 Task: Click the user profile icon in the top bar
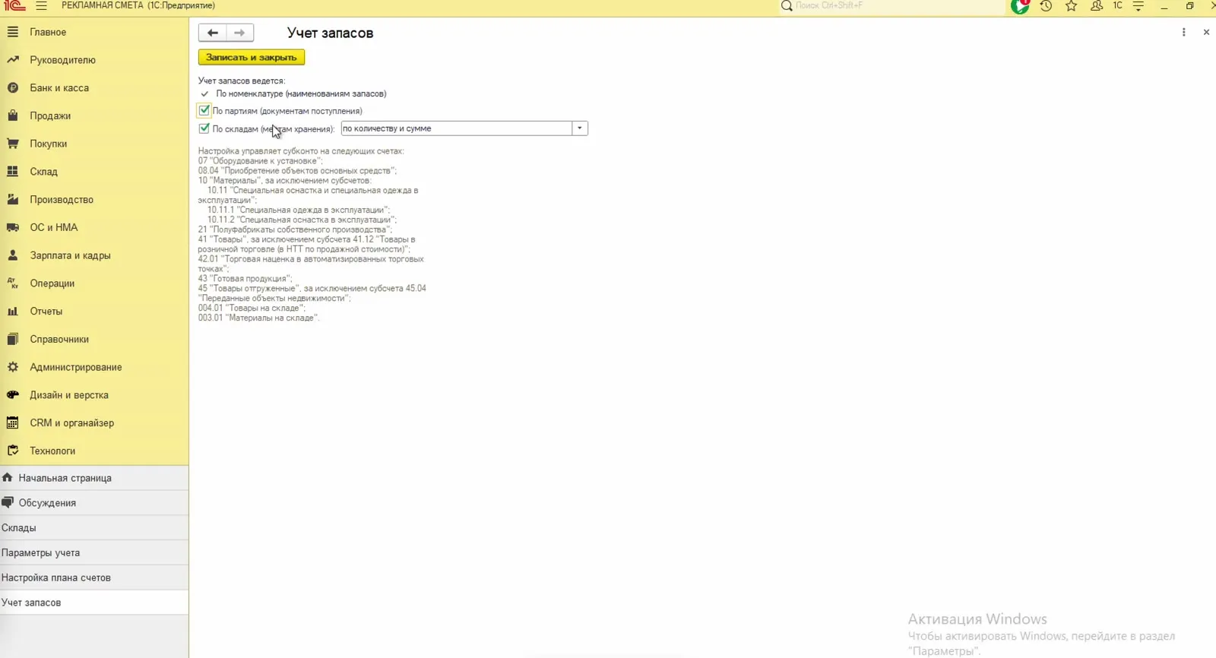point(1096,6)
